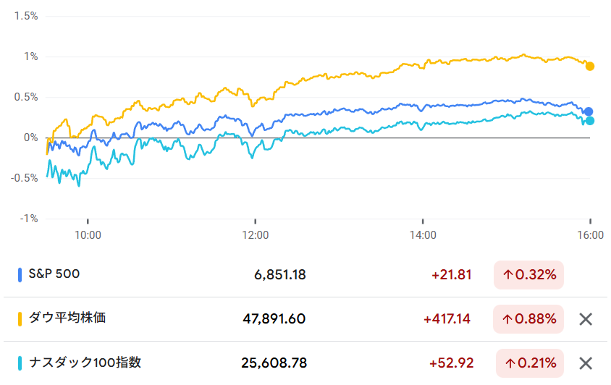Click the Dow 0.88% change badge
This screenshot has height=385, width=611.
point(528,319)
